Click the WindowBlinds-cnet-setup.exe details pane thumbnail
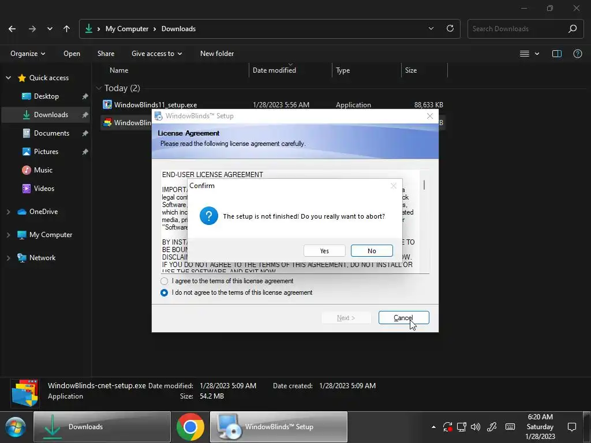The height and width of the screenshot is (443, 591). pos(25,393)
